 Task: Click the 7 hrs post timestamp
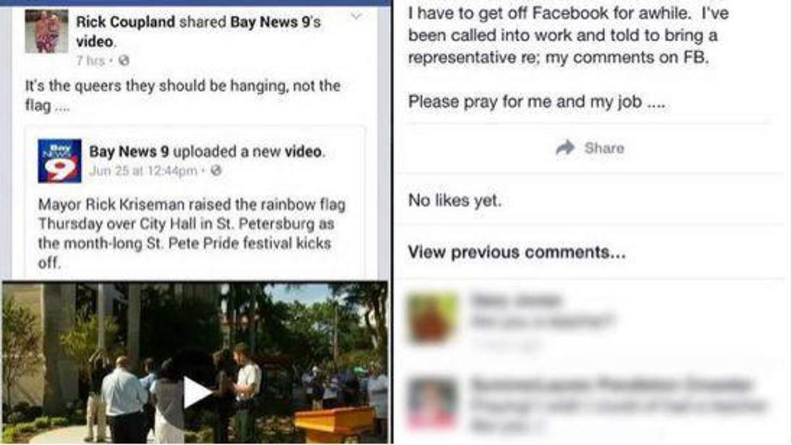[x=90, y=61]
